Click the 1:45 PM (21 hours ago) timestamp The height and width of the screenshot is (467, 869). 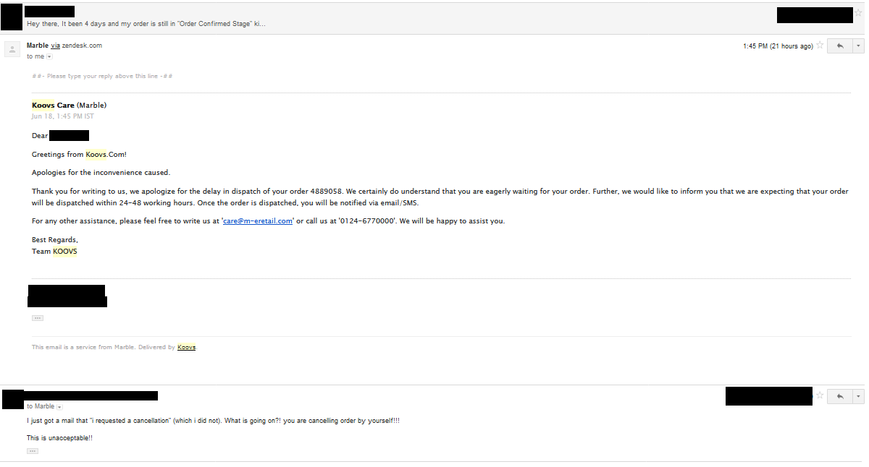[777, 46]
